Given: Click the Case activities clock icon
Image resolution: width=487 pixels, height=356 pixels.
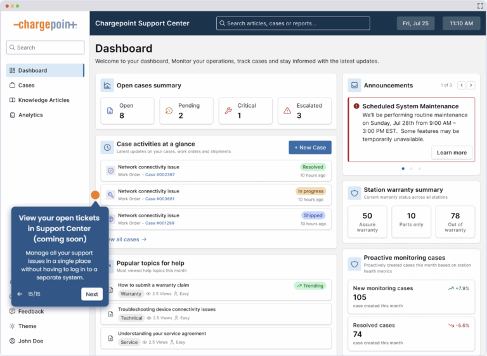Looking at the screenshot, I should tap(107, 147).
